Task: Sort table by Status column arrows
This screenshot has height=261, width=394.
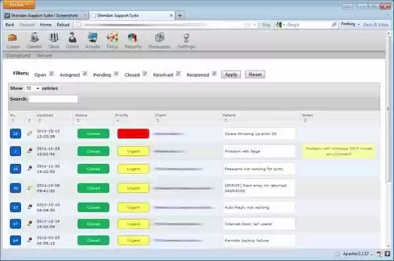Action: 78,121
